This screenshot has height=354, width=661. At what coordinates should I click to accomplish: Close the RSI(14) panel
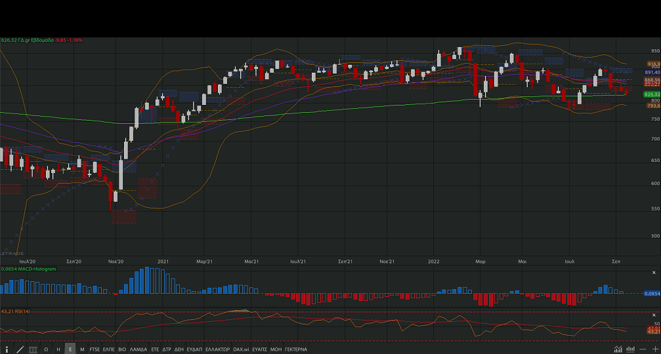(x=654, y=315)
